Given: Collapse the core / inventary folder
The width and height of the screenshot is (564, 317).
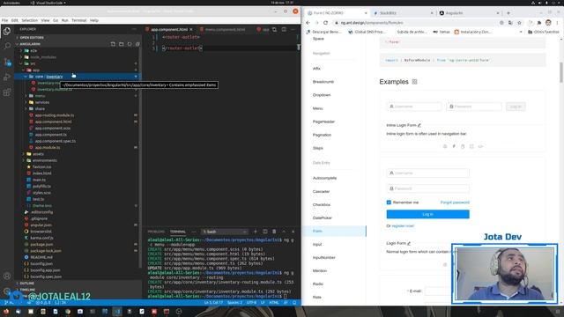Looking at the screenshot, I should point(78,77).
